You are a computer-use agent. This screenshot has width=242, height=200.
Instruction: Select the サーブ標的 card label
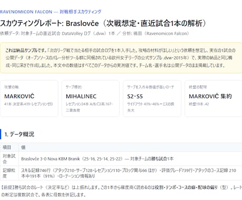(x=74, y=87)
